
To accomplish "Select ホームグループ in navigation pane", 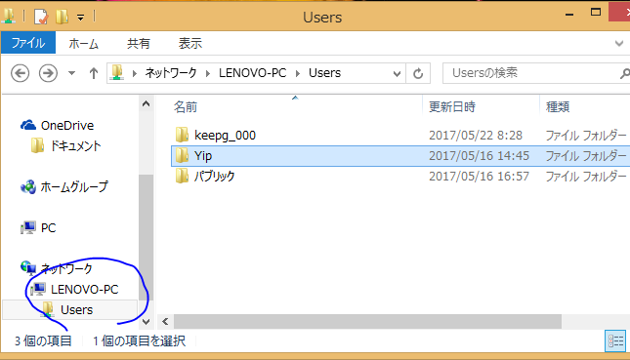I will [74, 186].
